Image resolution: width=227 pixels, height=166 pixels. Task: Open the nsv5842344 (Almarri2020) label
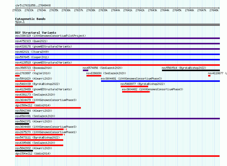coord(34,111)
